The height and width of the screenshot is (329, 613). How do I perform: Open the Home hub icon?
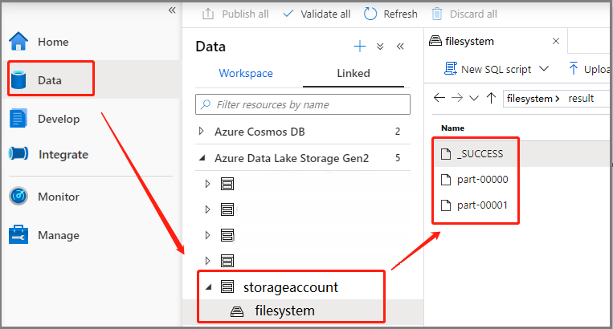(18, 42)
